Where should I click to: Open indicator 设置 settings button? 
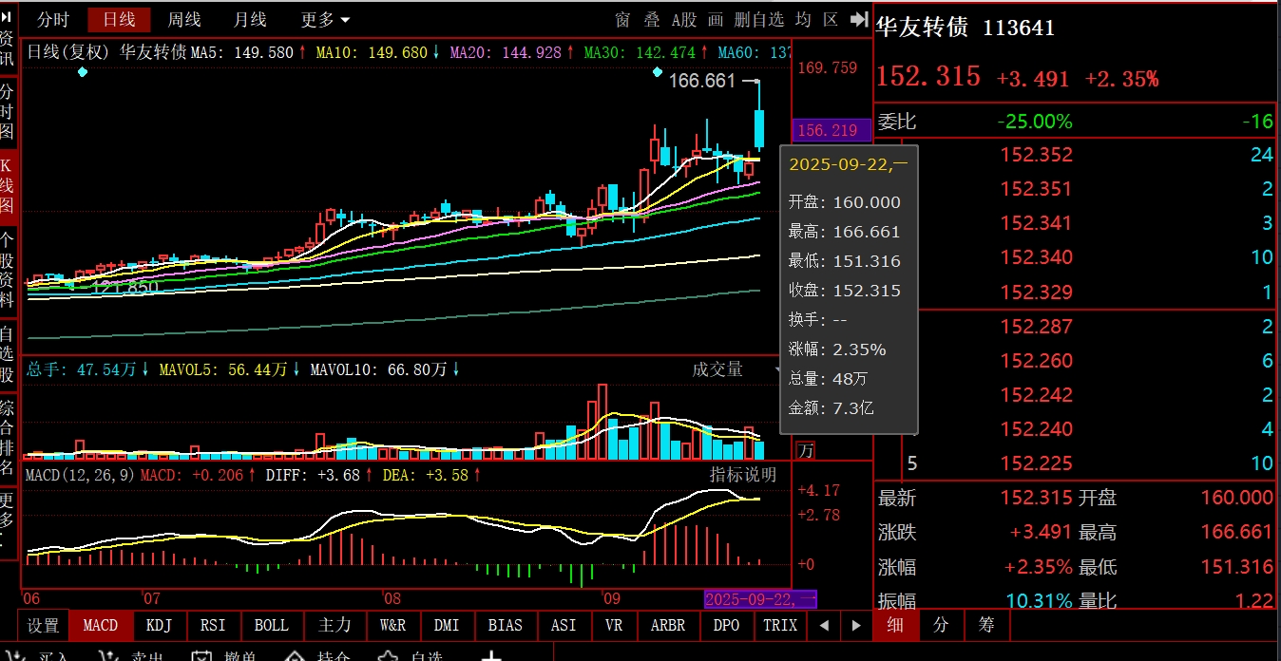tap(43, 625)
